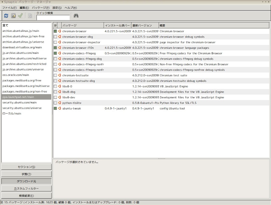
Task: Click the カスタムフィルター button
Action: pos(27,188)
